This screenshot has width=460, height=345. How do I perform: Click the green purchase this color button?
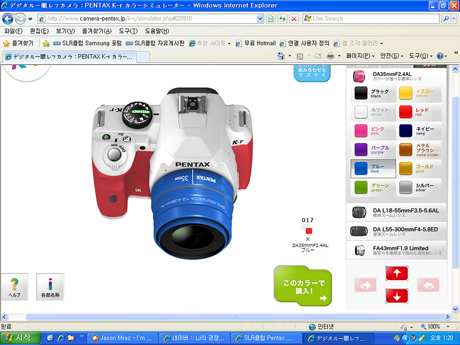(303, 287)
